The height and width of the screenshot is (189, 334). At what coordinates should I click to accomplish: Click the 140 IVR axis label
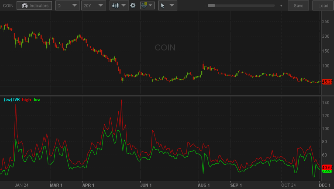[x=326, y=103]
